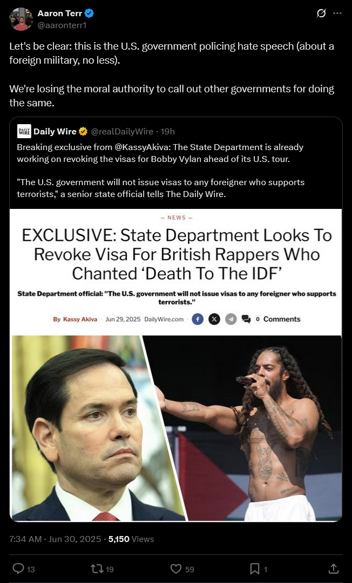Open the @realDailyWire handle in quoted post
The width and height of the screenshot is (352, 583).
tap(122, 131)
